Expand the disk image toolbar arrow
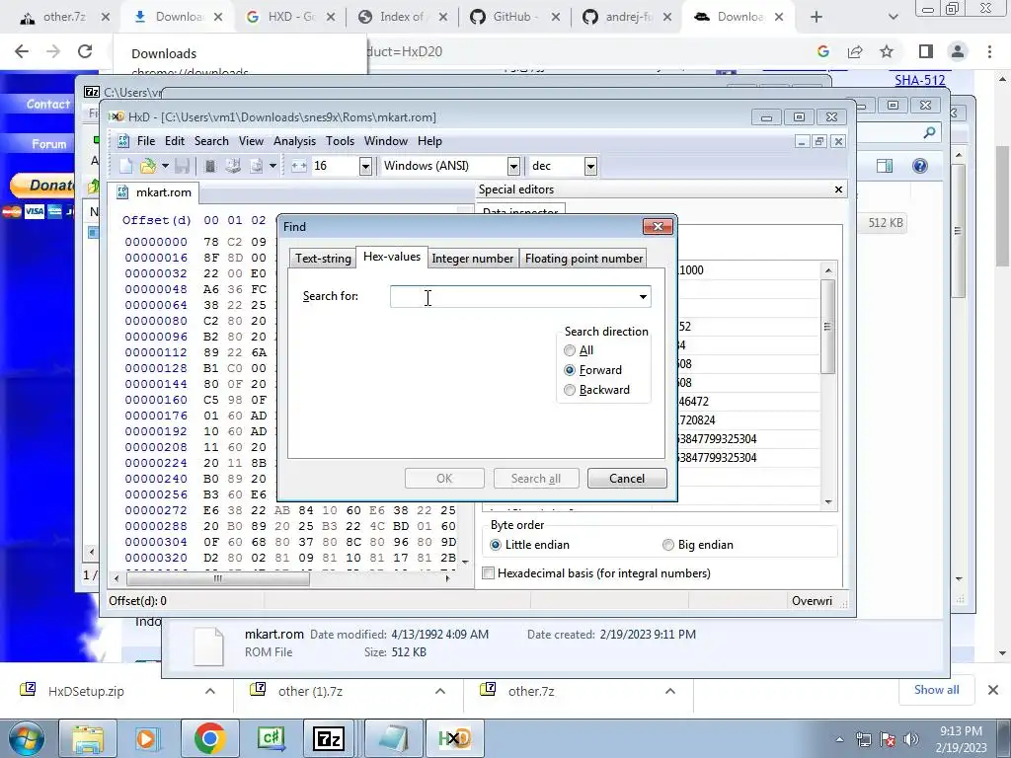The width and height of the screenshot is (1011, 758). tap(272, 166)
